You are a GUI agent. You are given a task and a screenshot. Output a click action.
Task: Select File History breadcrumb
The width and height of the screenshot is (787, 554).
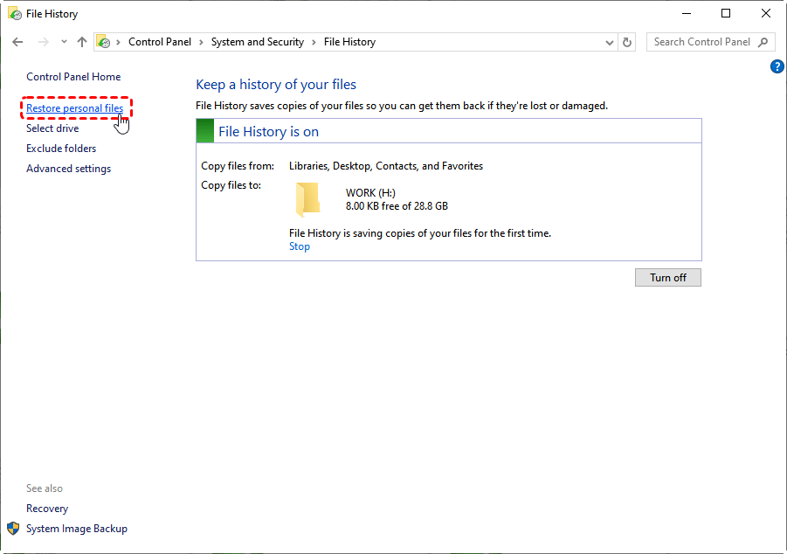click(350, 42)
